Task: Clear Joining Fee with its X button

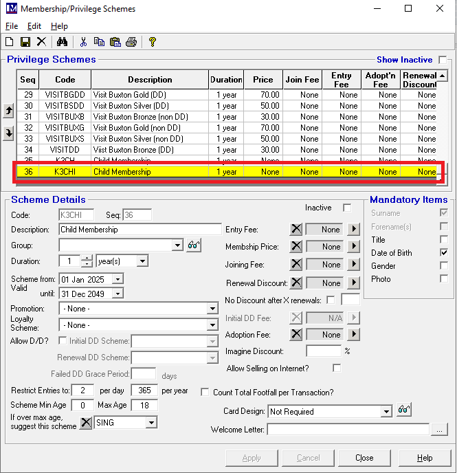Action: tap(296, 264)
